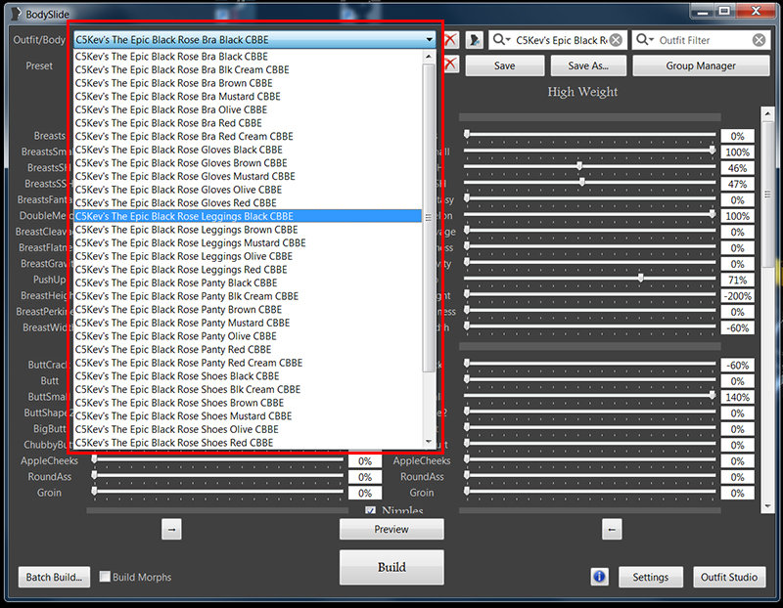The image size is (783, 608).
Task: Select Epic Black Rose Panty Olive CBBE
Action: (248, 336)
